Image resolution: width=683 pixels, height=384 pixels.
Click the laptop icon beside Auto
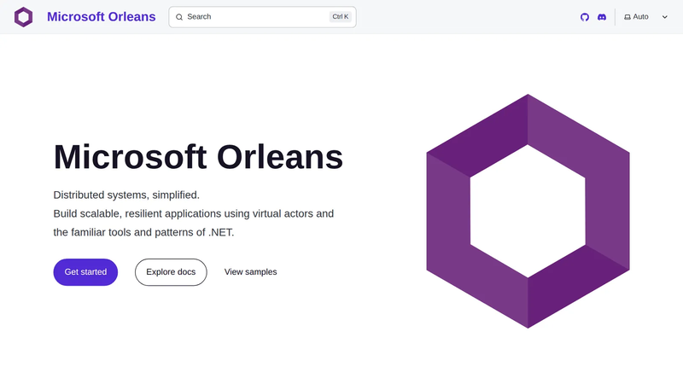point(628,17)
